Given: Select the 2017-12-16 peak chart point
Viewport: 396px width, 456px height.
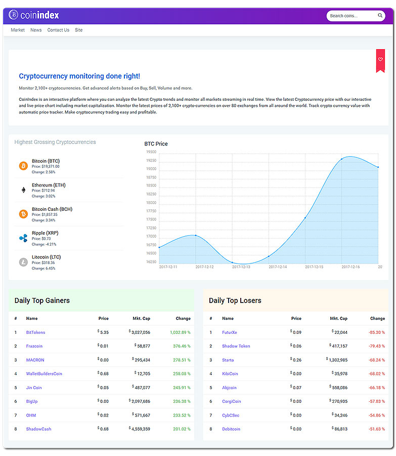Looking at the screenshot, I should 342,159.
